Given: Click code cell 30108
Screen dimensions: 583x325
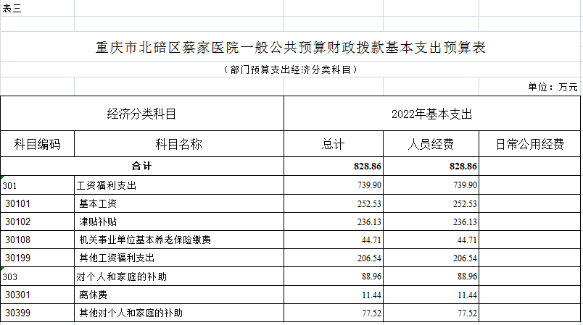Looking at the screenshot, I should point(37,240).
